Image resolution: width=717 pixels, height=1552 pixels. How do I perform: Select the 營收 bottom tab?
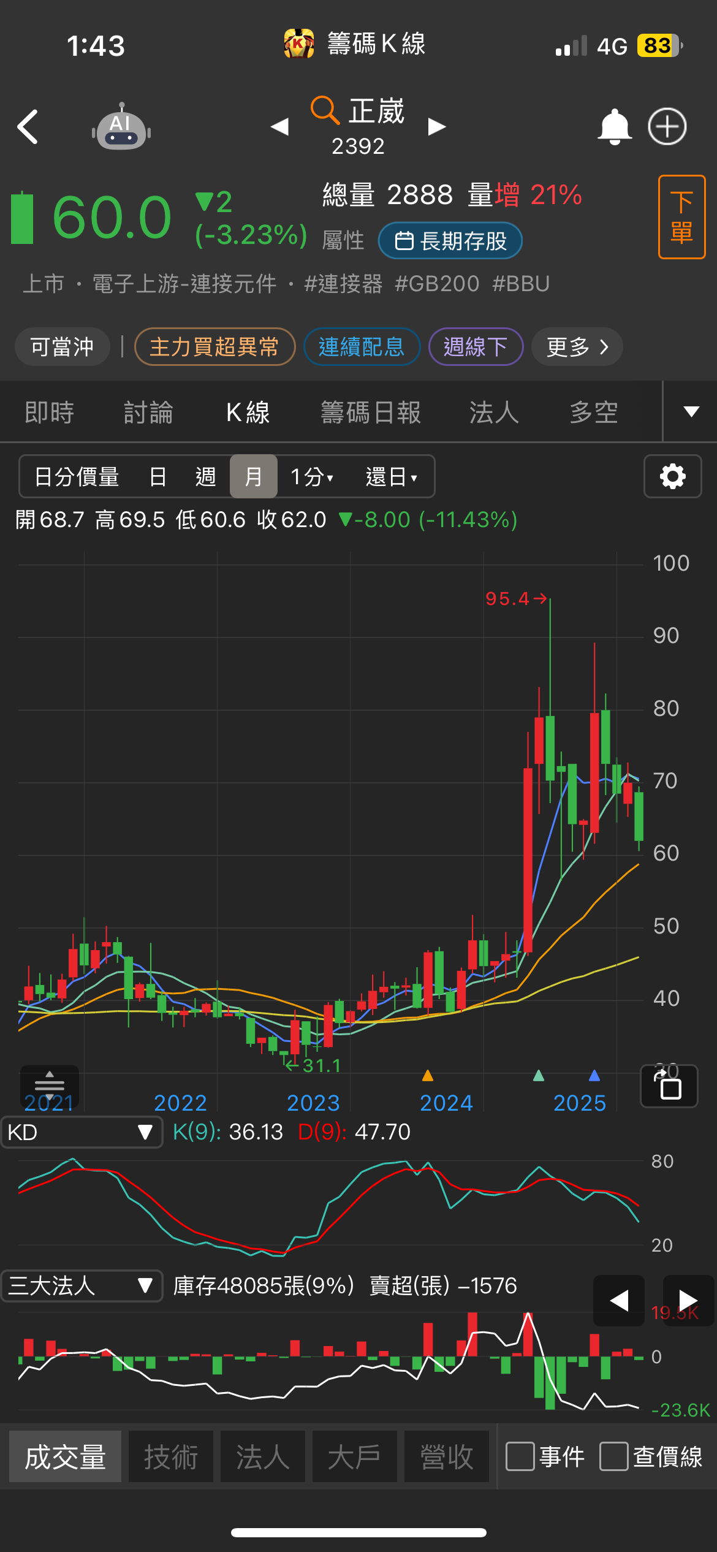447,1457
